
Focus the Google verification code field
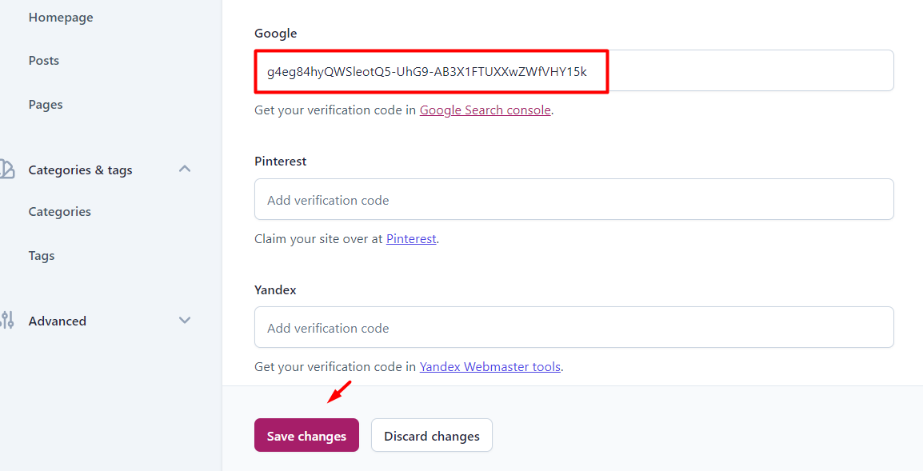(574, 70)
